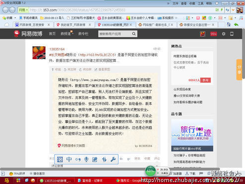The height and width of the screenshot is (184, 245).
Task: Click the weibo search input box
Action: (x=115, y=34)
